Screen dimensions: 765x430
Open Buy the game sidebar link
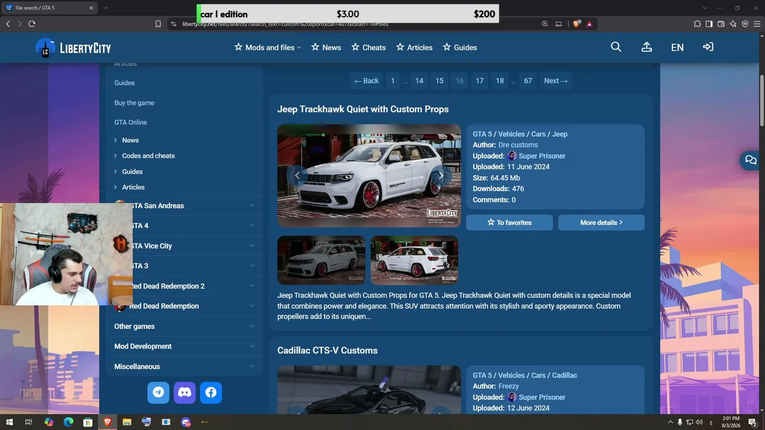(x=134, y=103)
